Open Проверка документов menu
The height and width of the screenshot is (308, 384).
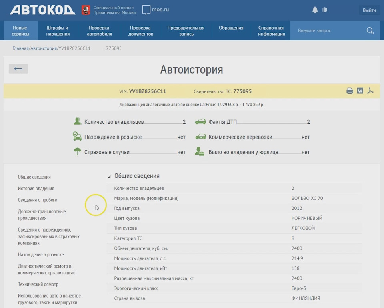(140, 31)
